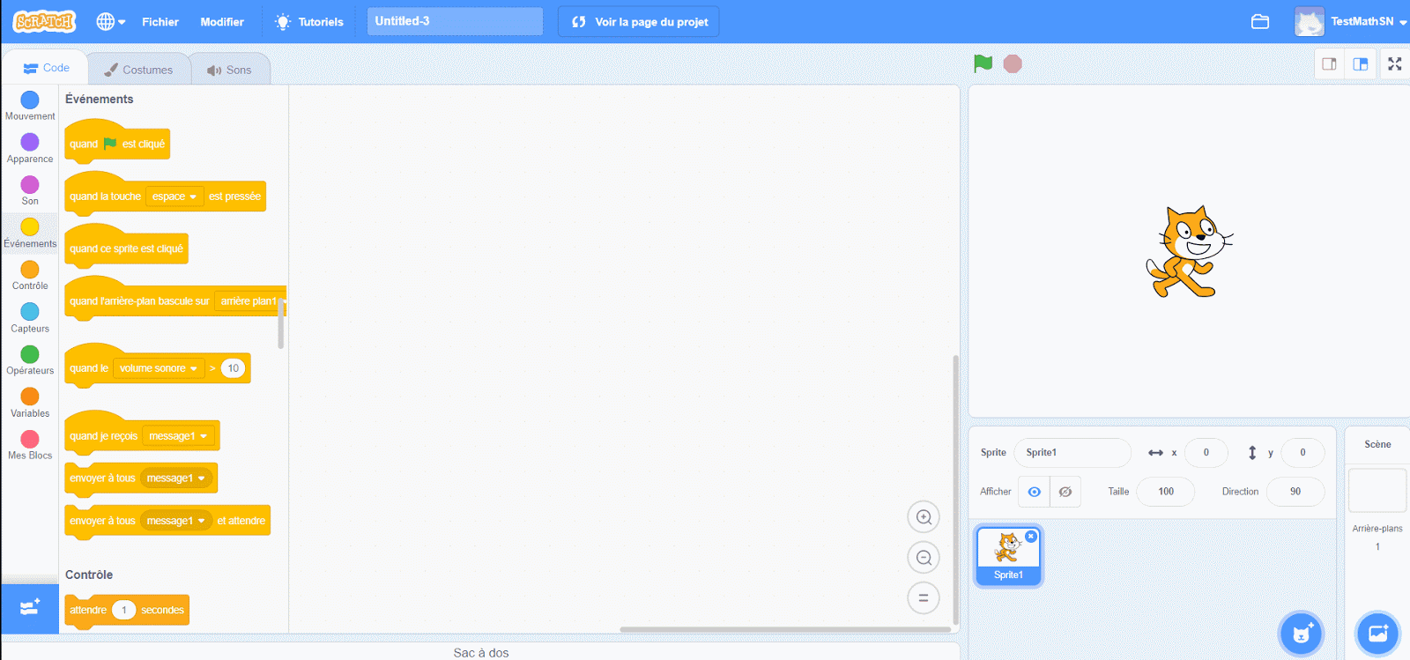Viewport: 1410px width, 660px height.
Task: Select Son block category
Action: 30,190
